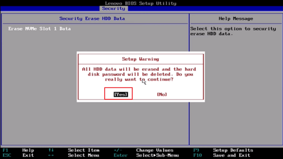Click the F10 key label in footer

click(197, 155)
